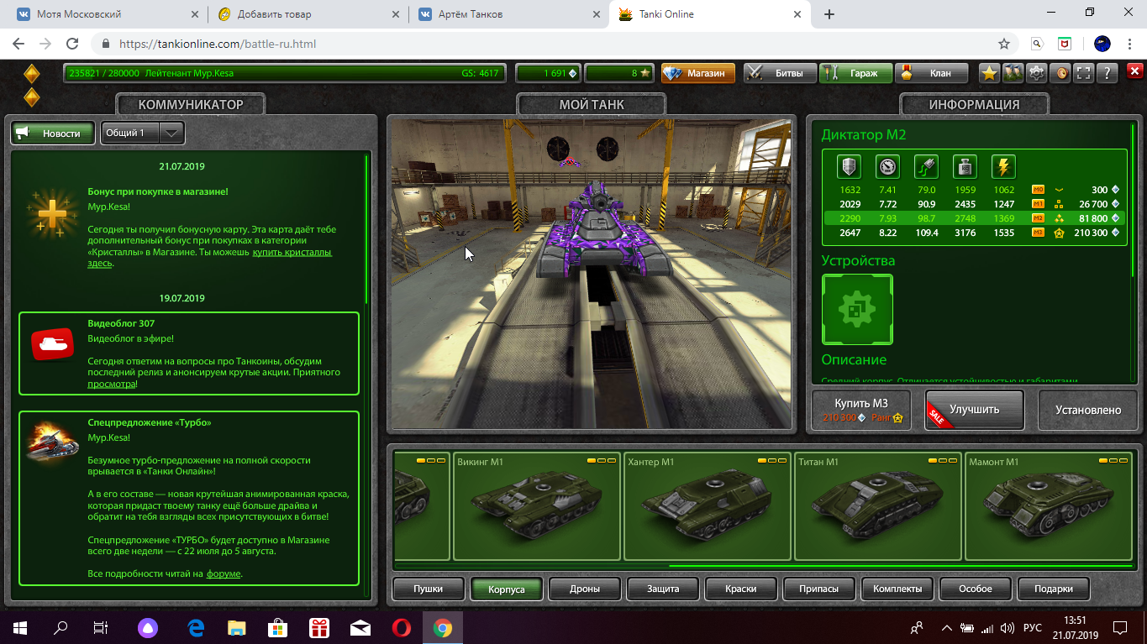This screenshot has width=1147, height=644.
Task: Select the Хантер М1 hull card
Action: (708, 506)
